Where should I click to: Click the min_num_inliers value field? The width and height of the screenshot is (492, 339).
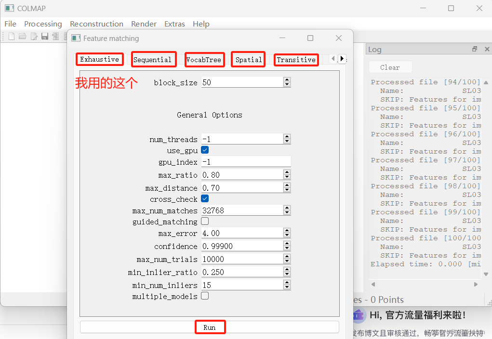pyautogui.click(x=242, y=285)
